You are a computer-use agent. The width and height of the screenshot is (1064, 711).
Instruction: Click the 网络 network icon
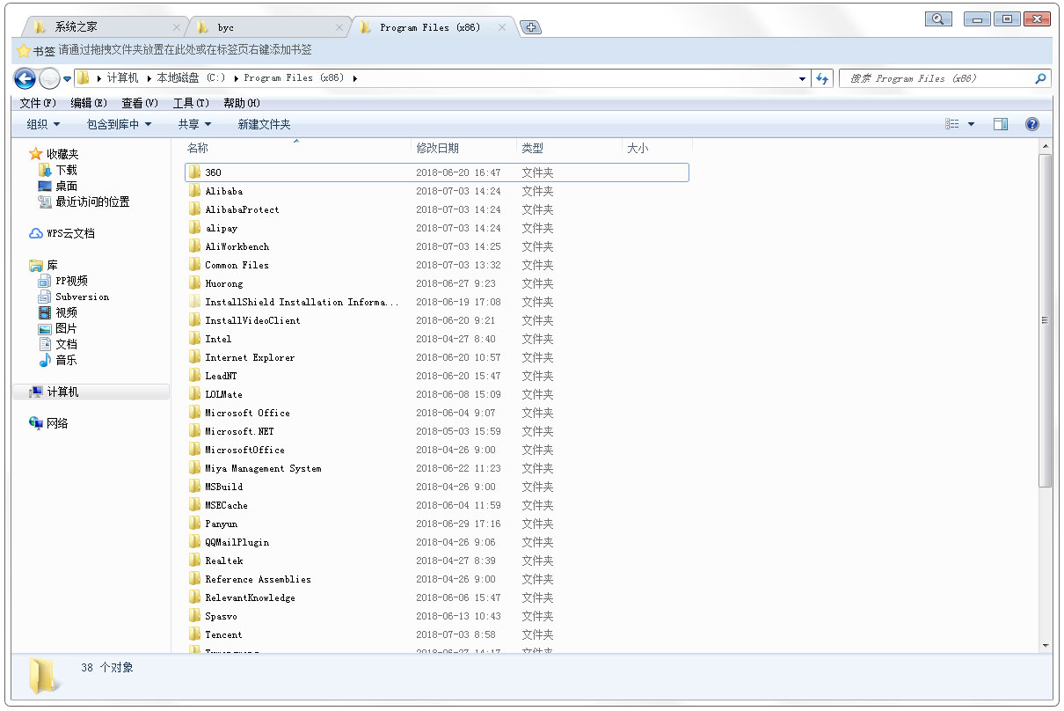(36, 423)
